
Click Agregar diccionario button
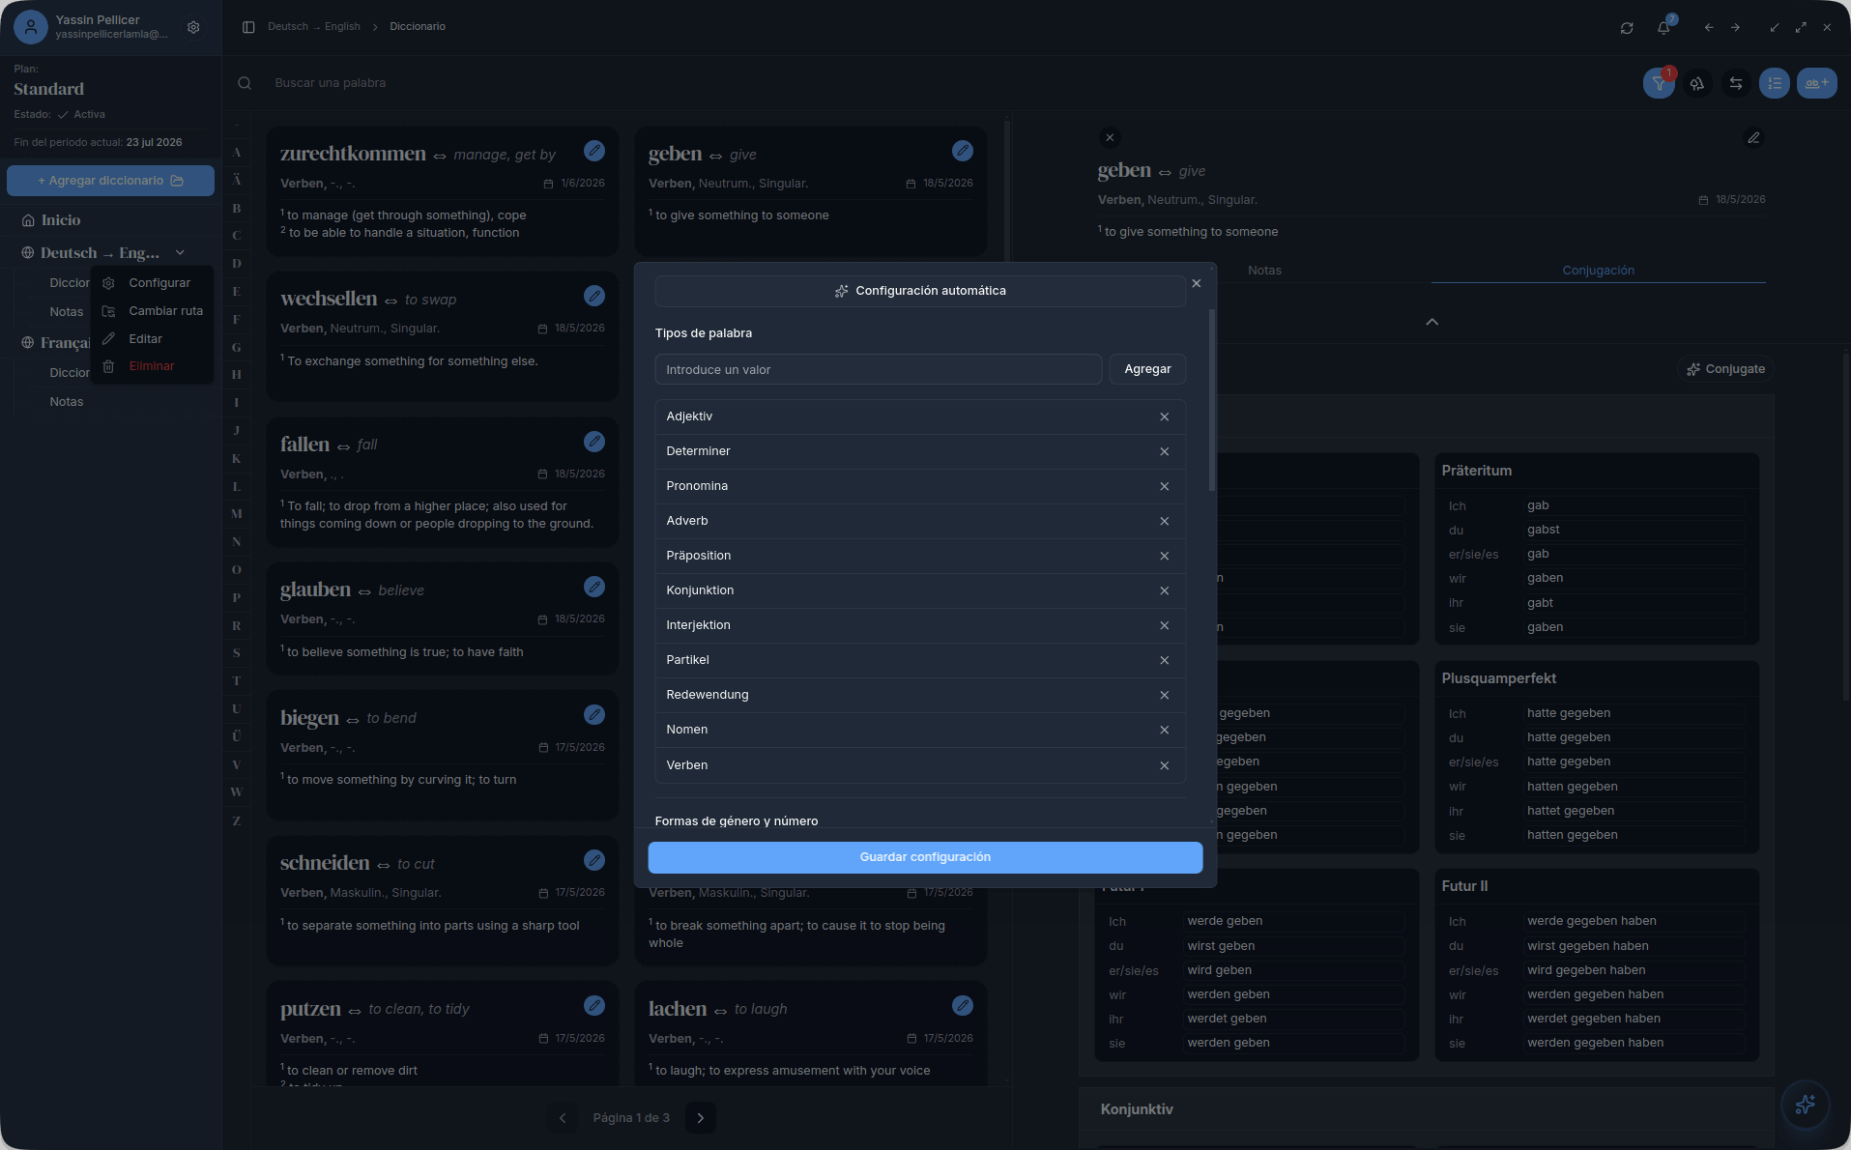[110, 181]
